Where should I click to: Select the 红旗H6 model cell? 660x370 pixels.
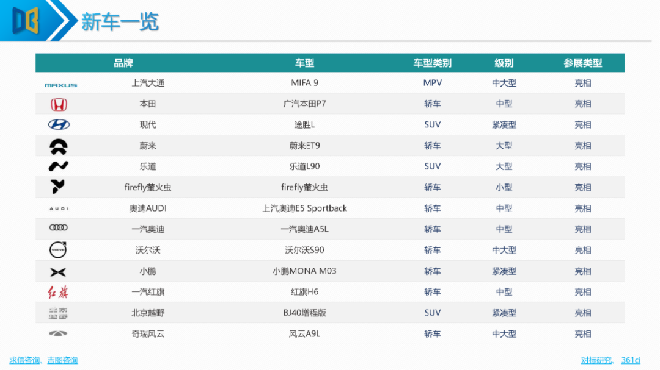[304, 292]
